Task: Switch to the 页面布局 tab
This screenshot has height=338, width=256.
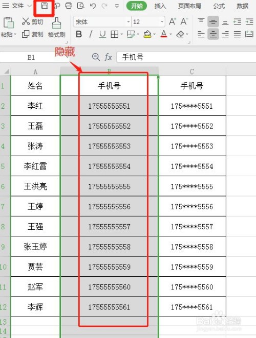Action: [x=189, y=6]
